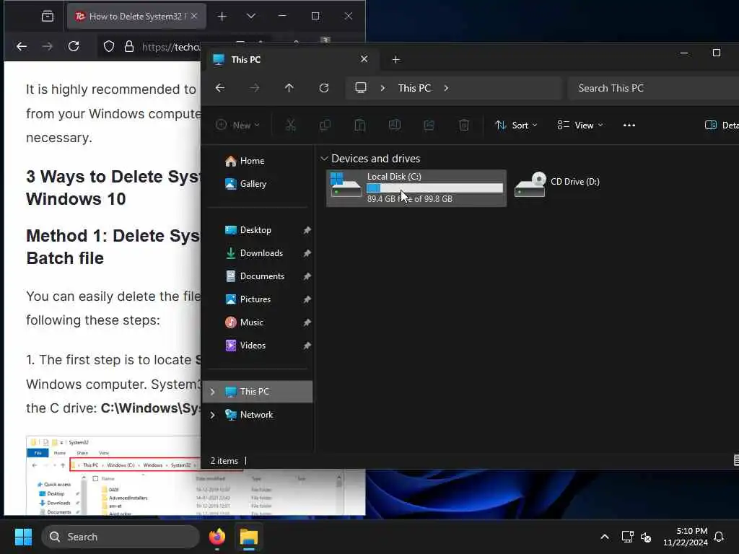The height and width of the screenshot is (554, 739).
Task: Click the Delete trash icon
Action: point(464,125)
